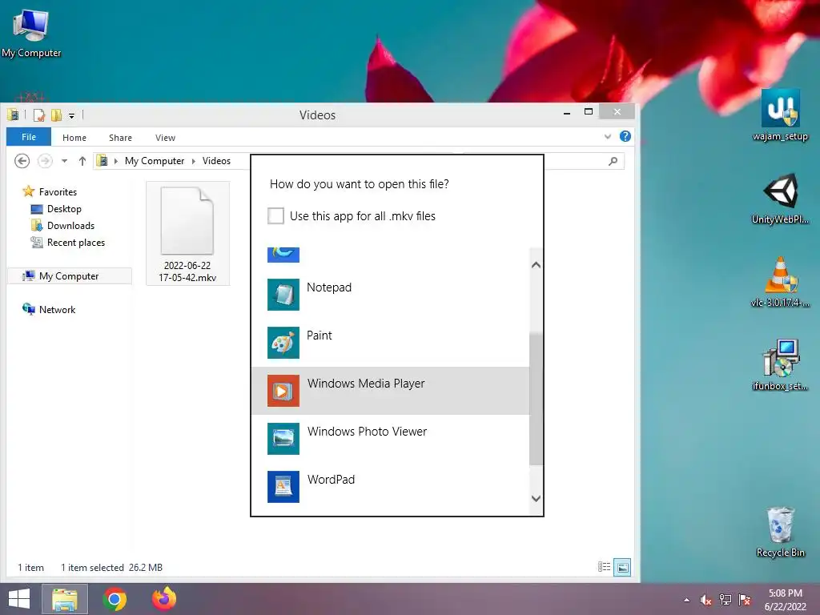This screenshot has height=615, width=820.
Task: Switch to the Share ribbon tab
Action: pyautogui.click(x=120, y=138)
